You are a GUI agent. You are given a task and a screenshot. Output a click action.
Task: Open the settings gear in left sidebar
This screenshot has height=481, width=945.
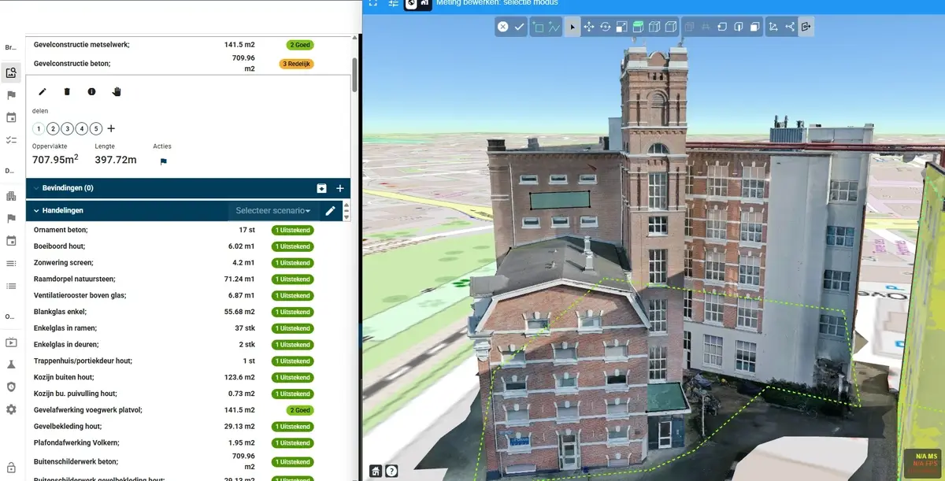click(11, 409)
